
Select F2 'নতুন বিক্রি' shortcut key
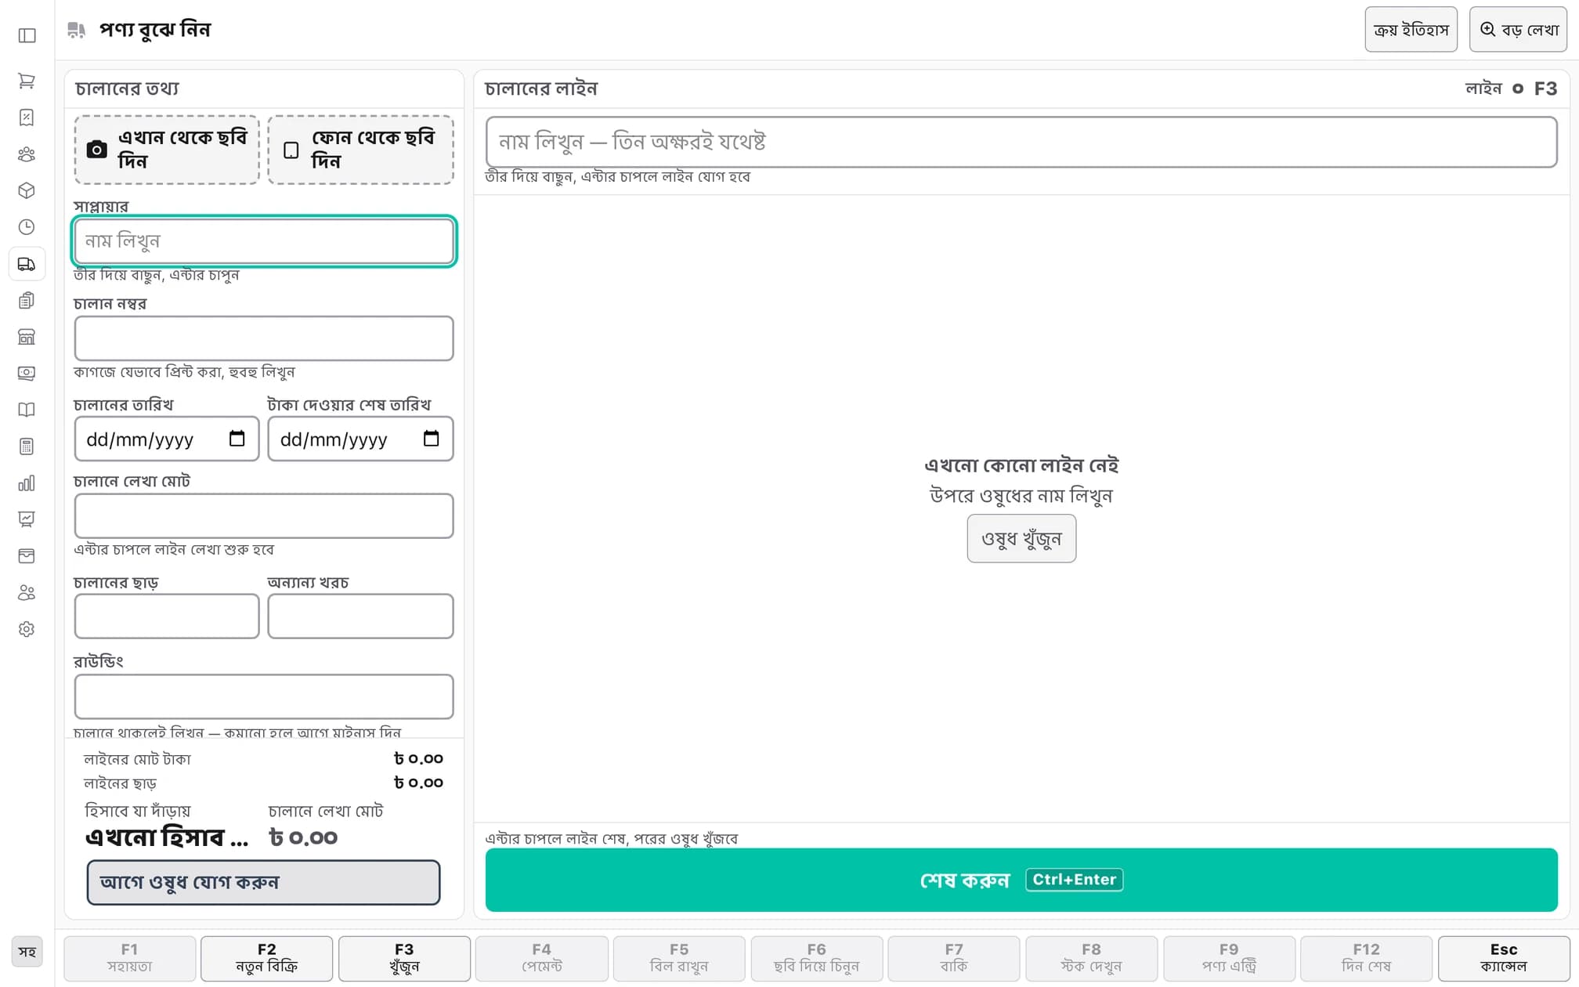tap(266, 958)
